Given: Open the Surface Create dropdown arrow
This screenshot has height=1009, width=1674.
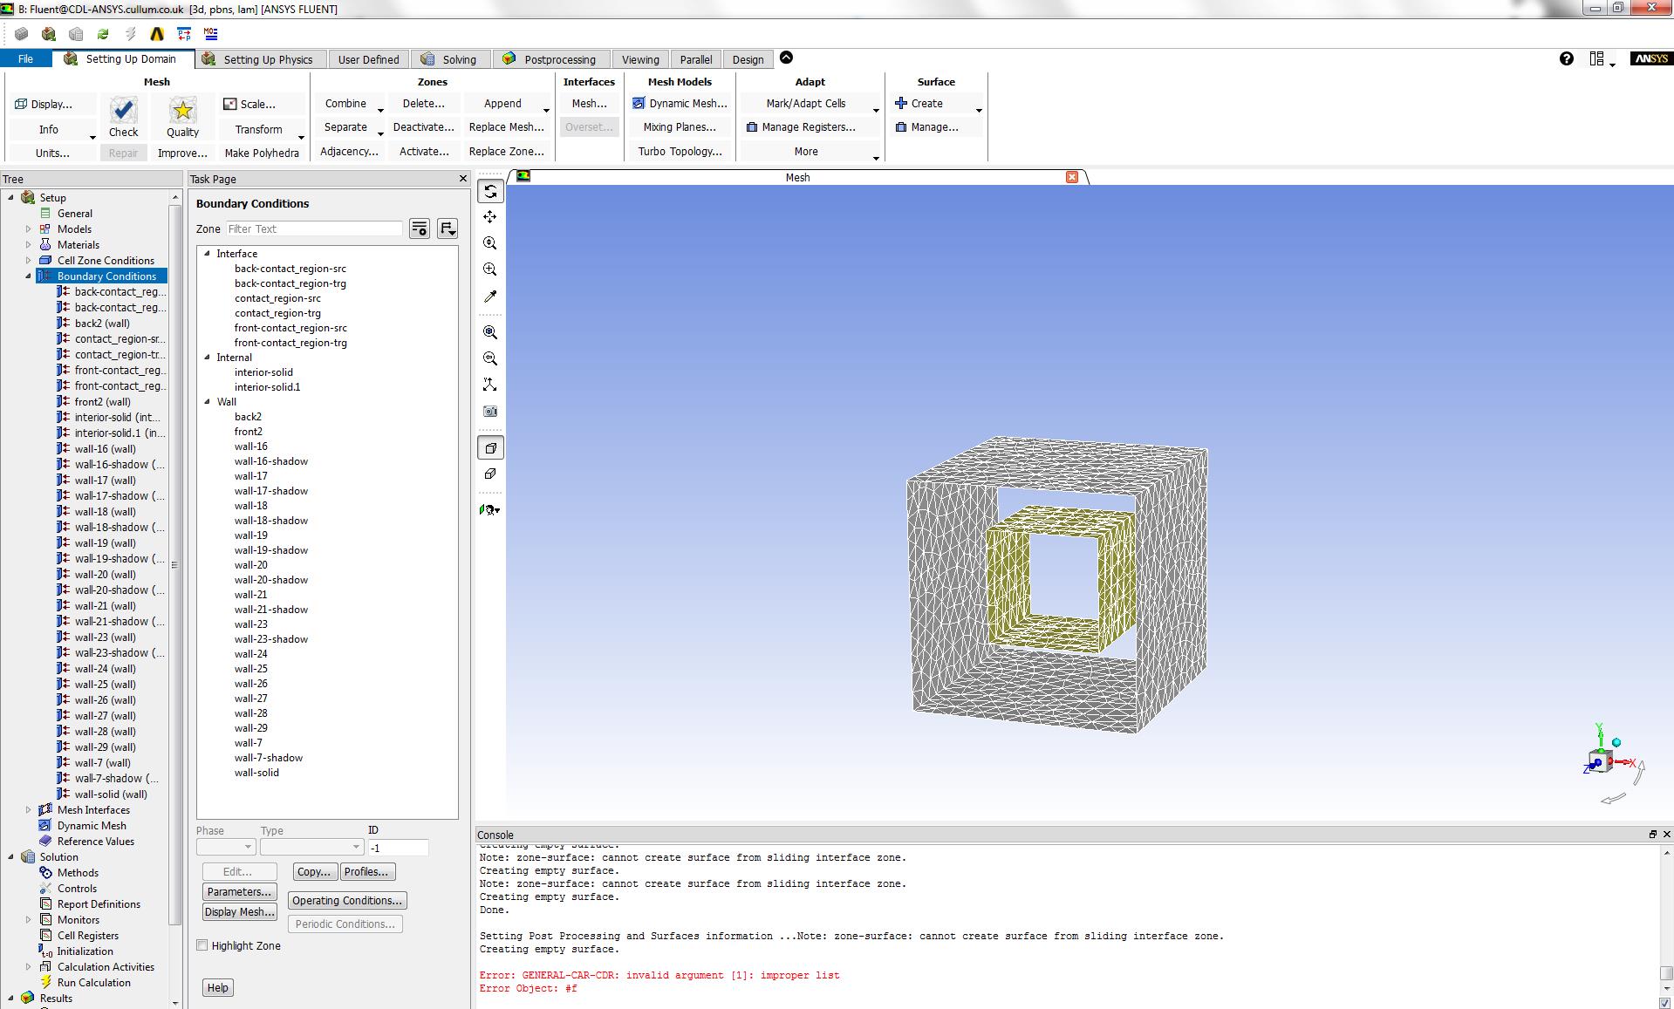Looking at the screenshot, I should (x=979, y=110).
